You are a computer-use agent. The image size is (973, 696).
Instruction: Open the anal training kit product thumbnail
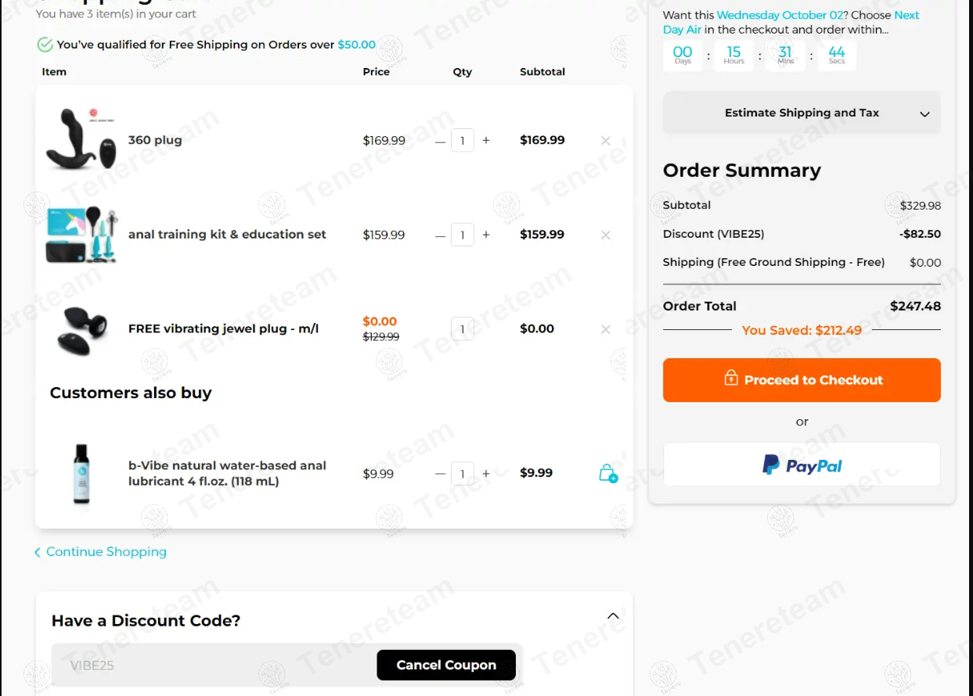pyautogui.click(x=81, y=235)
